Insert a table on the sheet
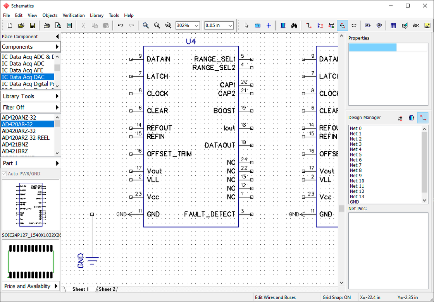434x302 pixels. [393, 26]
